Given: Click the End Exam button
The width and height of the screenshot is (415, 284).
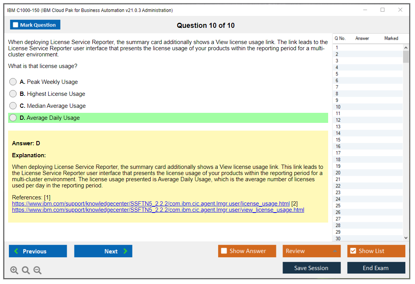Looking at the screenshot, I should pyautogui.click(x=376, y=268).
